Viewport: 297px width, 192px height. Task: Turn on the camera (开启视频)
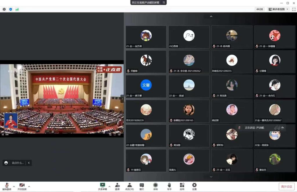(x=22, y=185)
